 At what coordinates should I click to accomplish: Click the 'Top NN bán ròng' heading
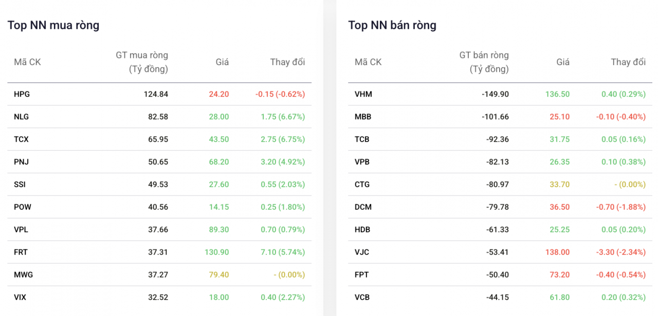click(392, 25)
